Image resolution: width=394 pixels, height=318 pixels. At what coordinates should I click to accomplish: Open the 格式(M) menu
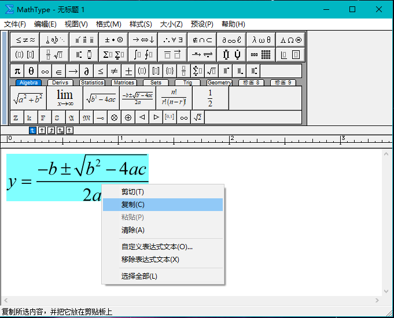109,24
